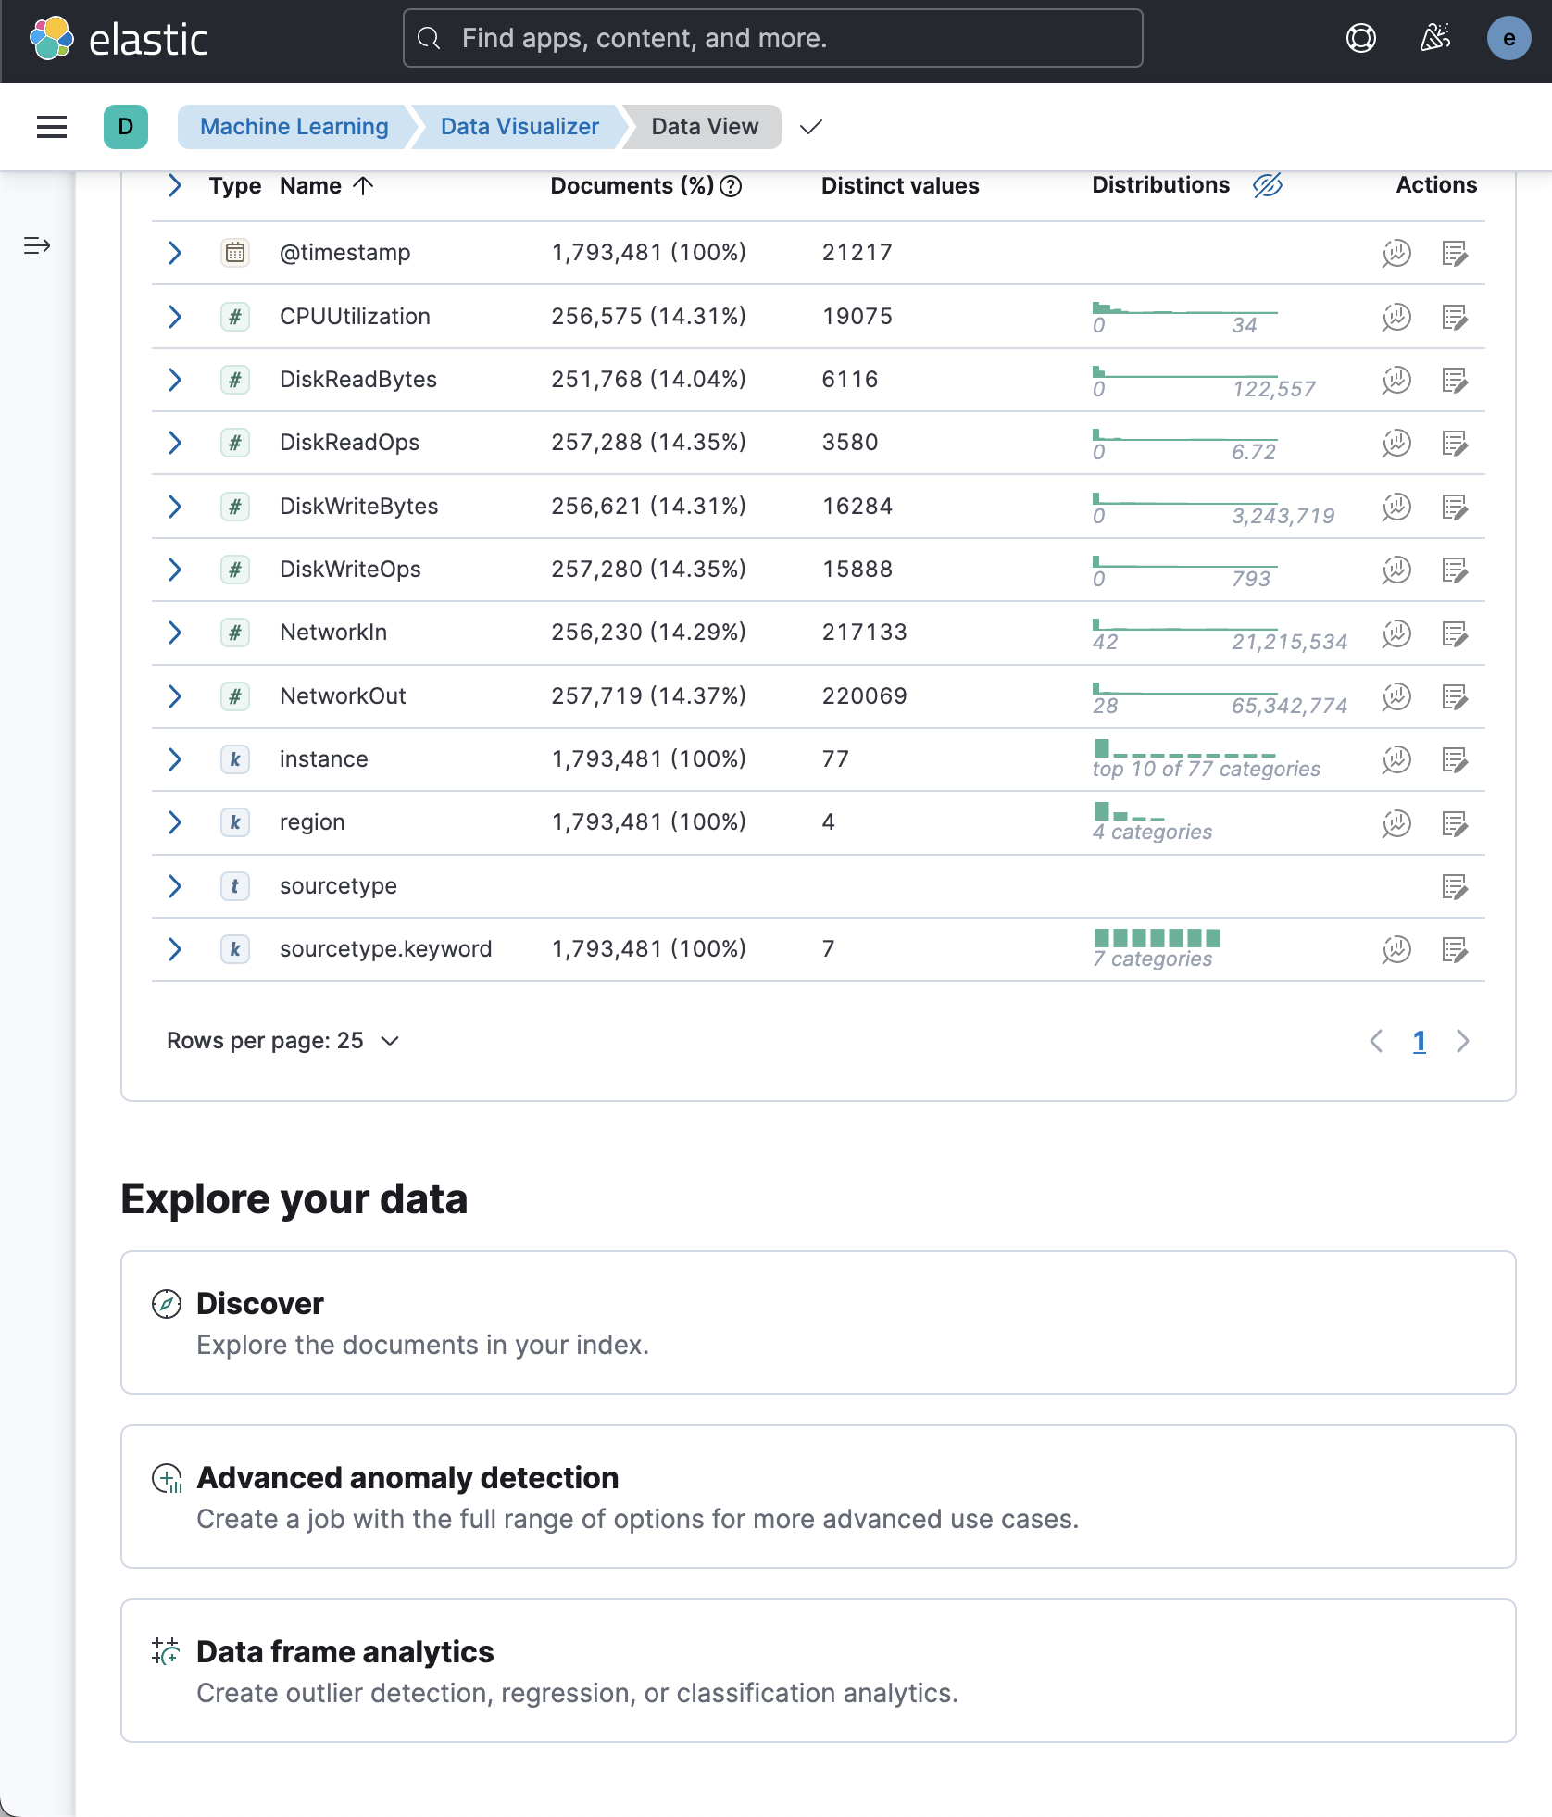Explore sourcetype.keyword in Lens
The width and height of the screenshot is (1552, 1817).
1396,949
